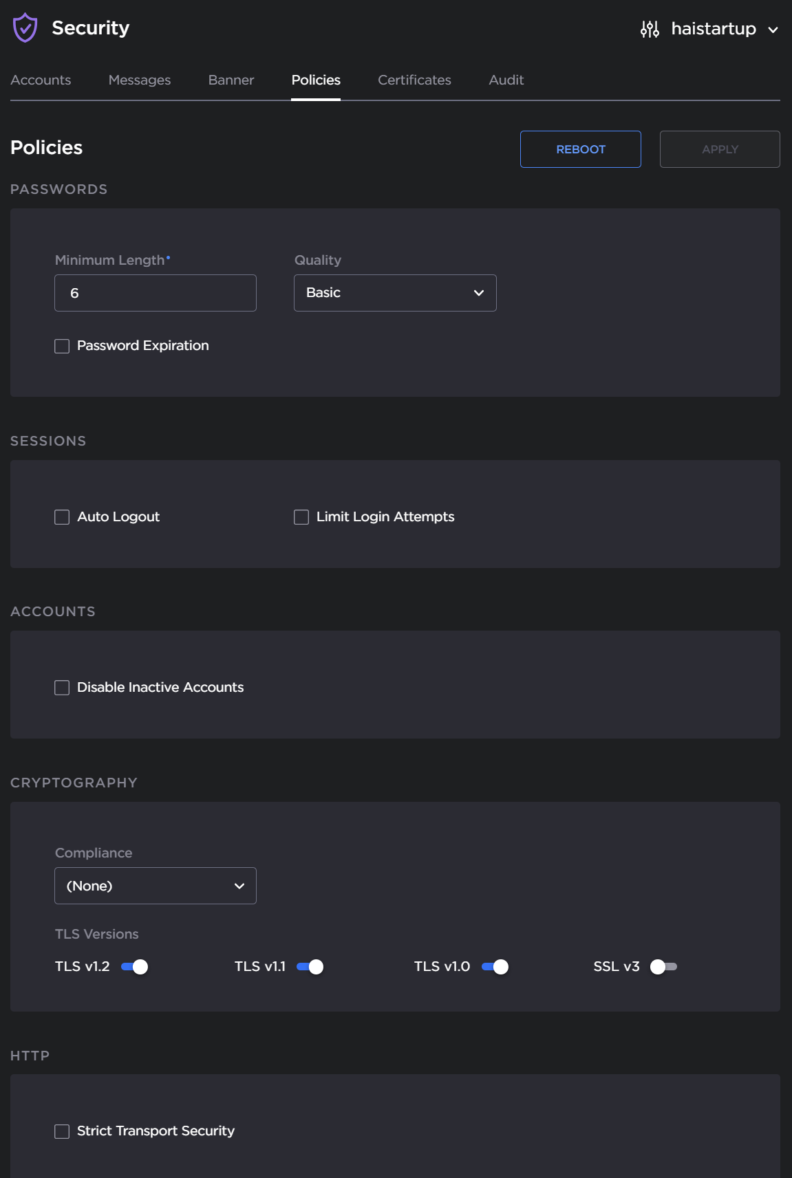The image size is (792, 1178).
Task: Click the Minimum Length input field
Action: pos(156,293)
